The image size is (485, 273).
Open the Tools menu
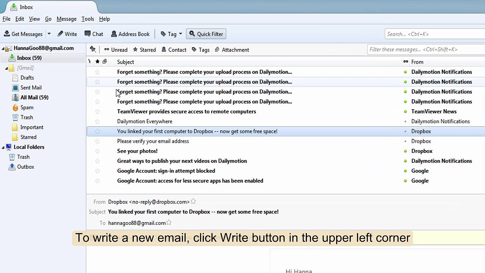[88, 19]
